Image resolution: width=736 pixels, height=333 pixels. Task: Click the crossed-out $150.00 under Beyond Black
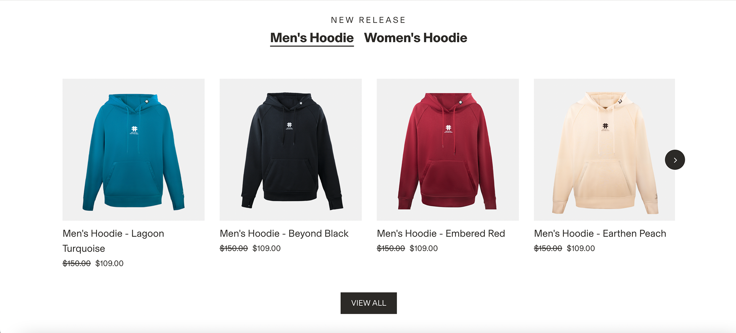(234, 248)
